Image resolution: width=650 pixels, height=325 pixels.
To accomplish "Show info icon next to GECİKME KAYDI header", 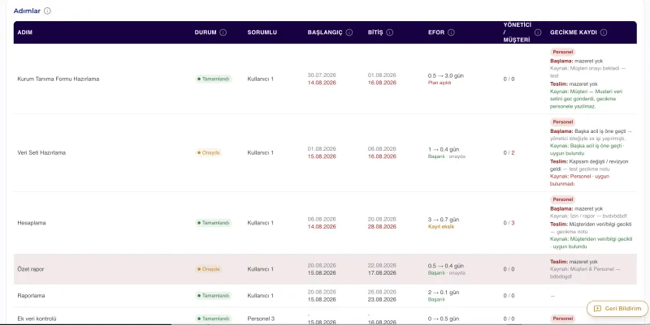I will (x=604, y=32).
